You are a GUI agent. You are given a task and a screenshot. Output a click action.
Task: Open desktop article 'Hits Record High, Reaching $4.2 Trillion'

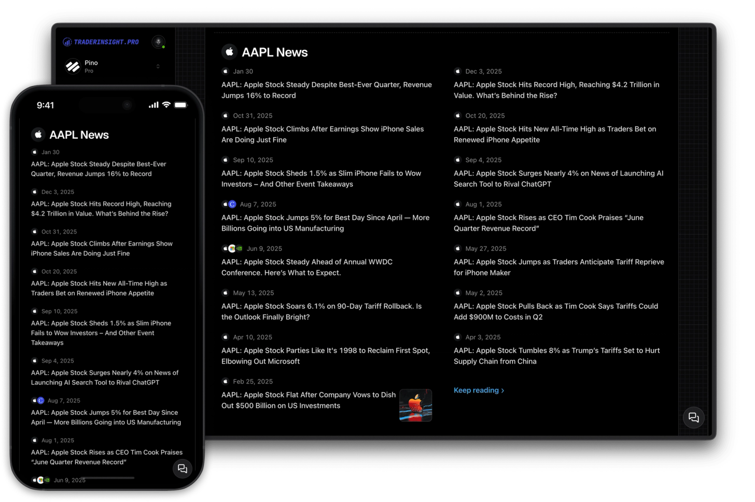click(x=556, y=90)
